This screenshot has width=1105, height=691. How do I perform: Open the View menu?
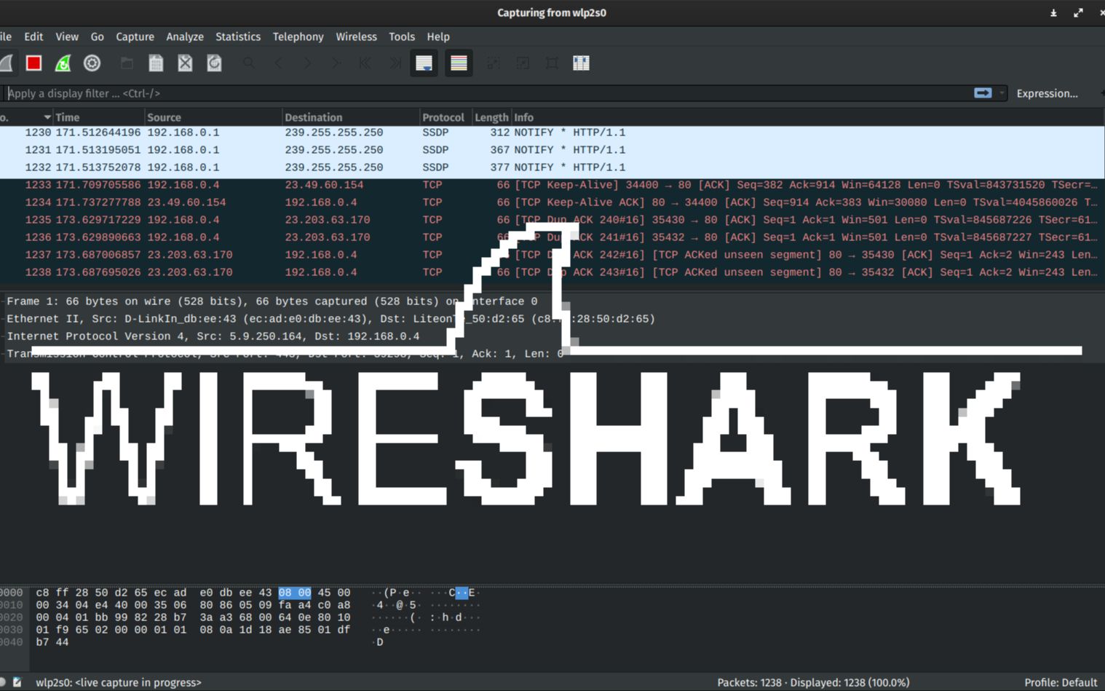click(x=67, y=36)
